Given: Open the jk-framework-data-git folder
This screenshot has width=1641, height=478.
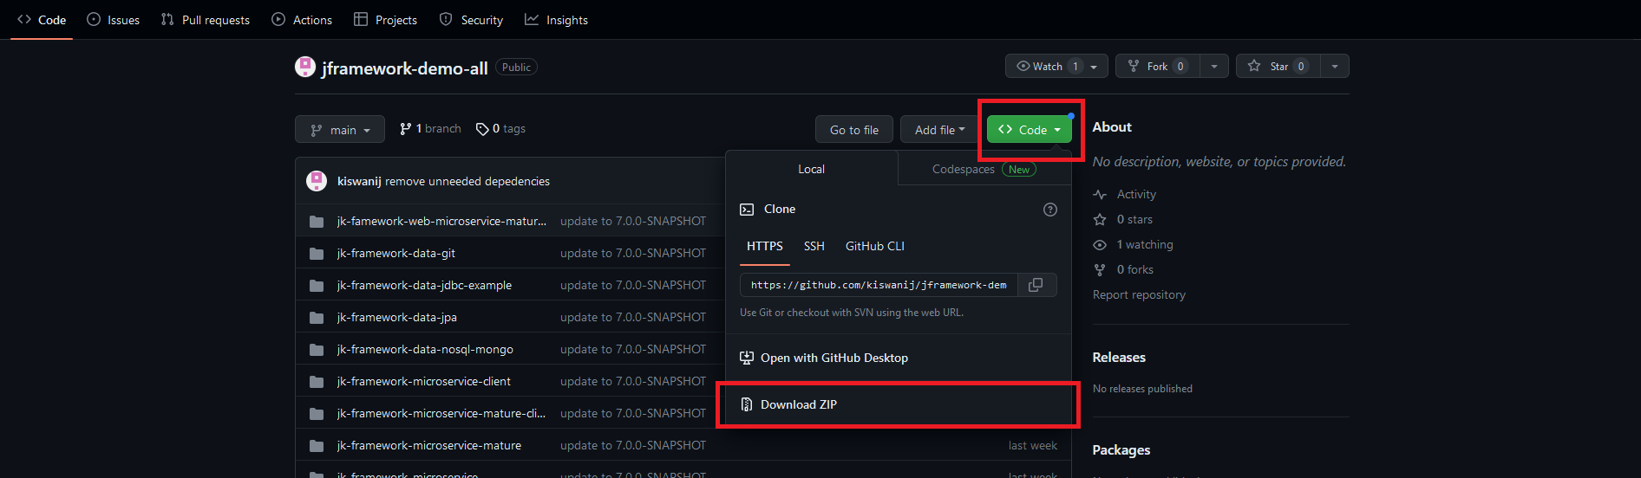Looking at the screenshot, I should (x=396, y=253).
